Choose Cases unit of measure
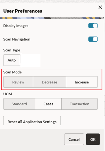The width and height of the screenshot is (105, 151). [x=48, y=104]
